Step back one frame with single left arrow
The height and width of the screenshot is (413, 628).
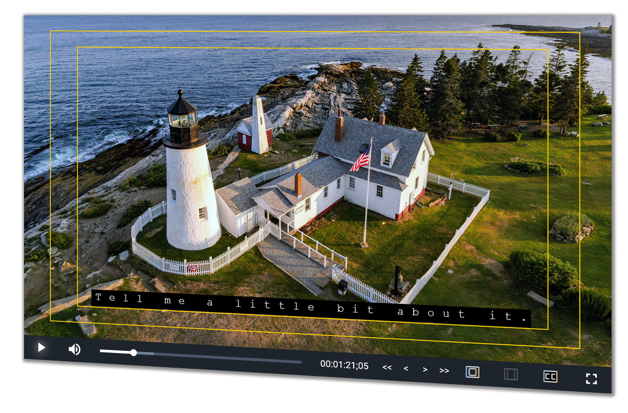pos(406,369)
